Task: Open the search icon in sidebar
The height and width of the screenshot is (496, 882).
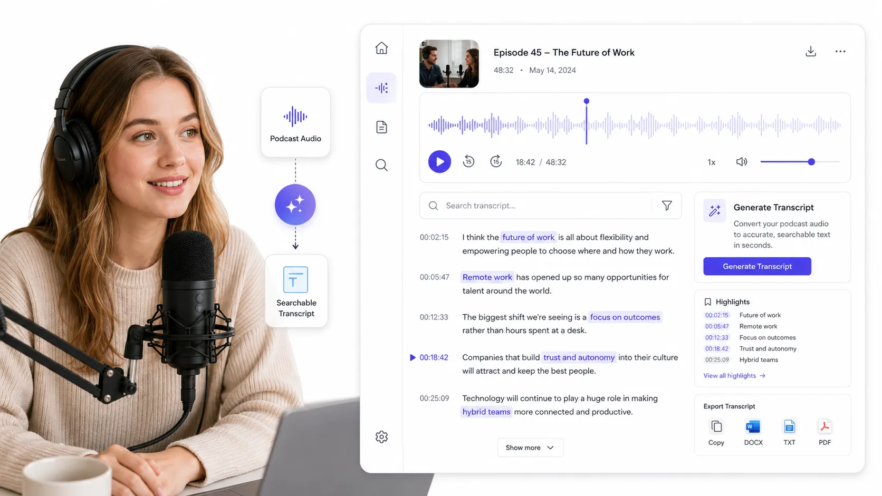Action: [x=381, y=165]
